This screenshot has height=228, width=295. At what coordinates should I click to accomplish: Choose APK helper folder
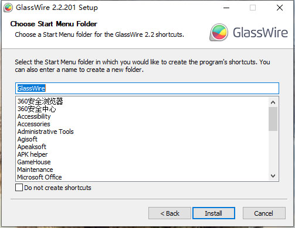click(x=32, y=154)
